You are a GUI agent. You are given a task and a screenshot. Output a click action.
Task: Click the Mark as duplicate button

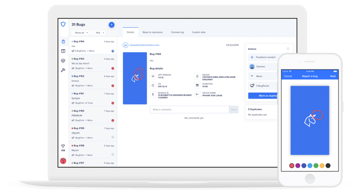point(263,96)
